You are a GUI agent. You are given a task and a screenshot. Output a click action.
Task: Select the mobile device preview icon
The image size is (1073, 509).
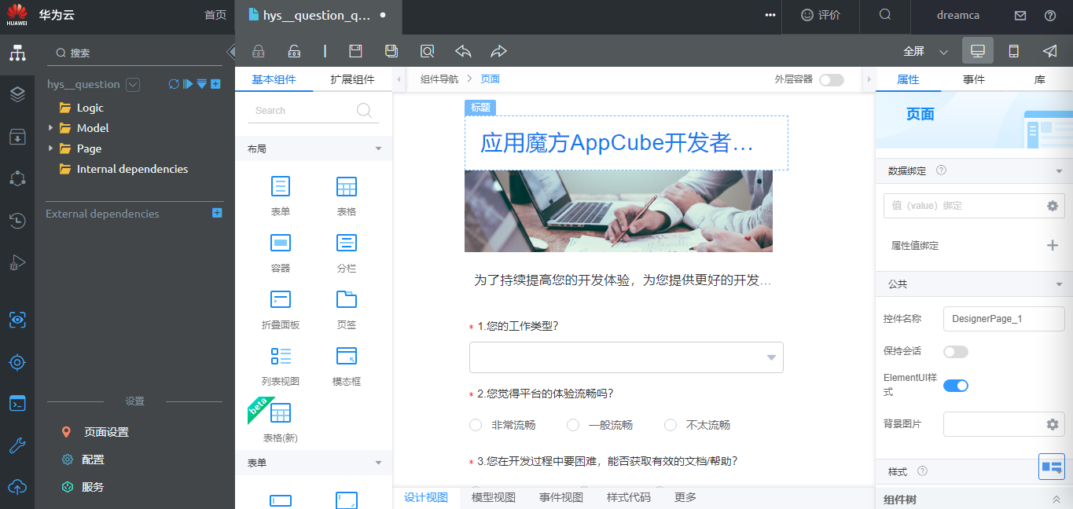[1013, 49]
